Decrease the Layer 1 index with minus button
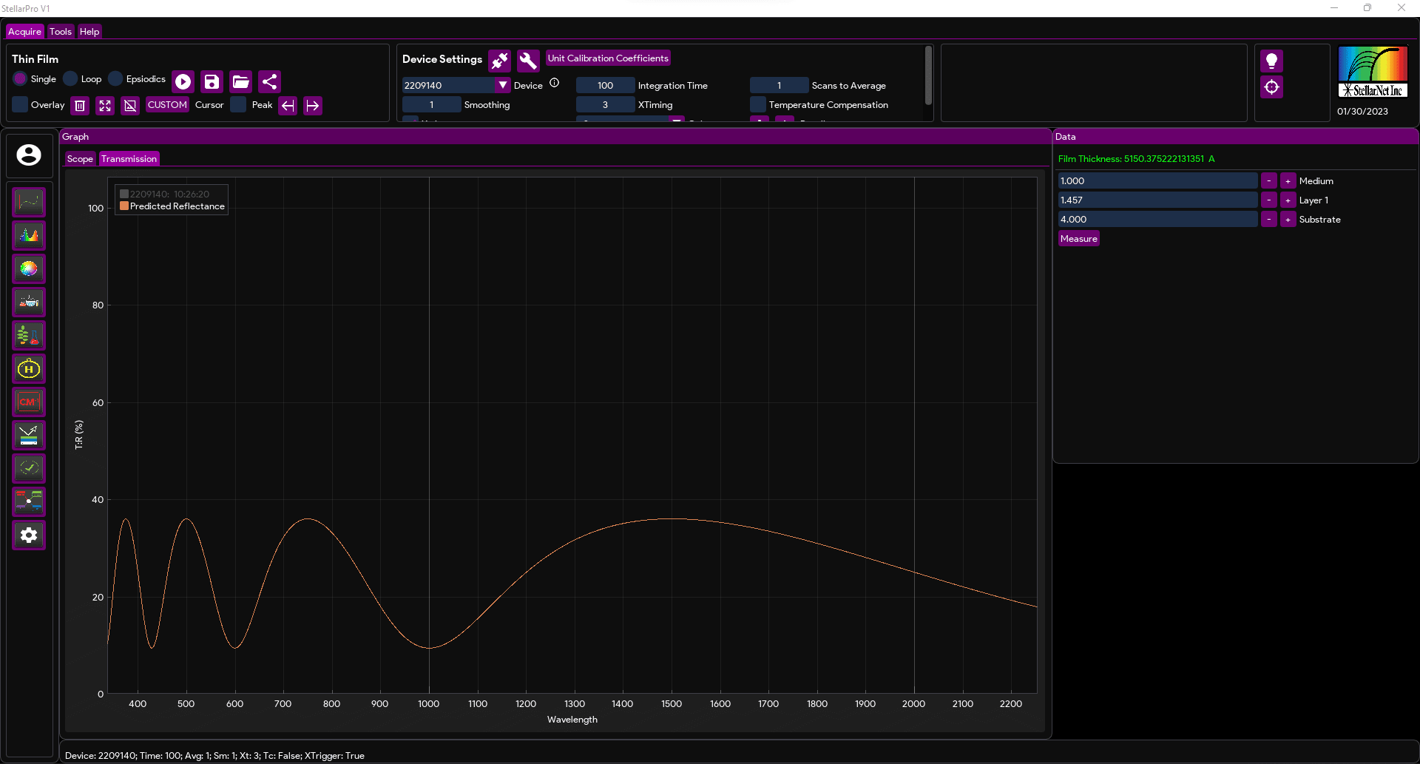Screen dimensions: 1420x764 1268,200
